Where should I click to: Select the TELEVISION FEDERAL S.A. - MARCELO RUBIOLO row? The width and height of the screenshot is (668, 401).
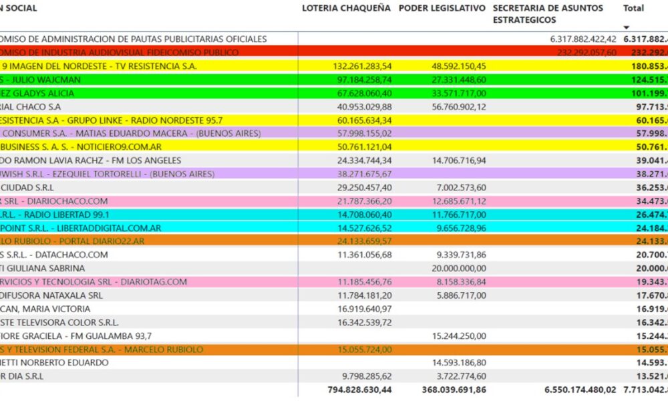point(334,350)
